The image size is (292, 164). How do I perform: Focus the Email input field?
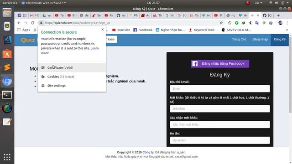[x=220, y=89]
